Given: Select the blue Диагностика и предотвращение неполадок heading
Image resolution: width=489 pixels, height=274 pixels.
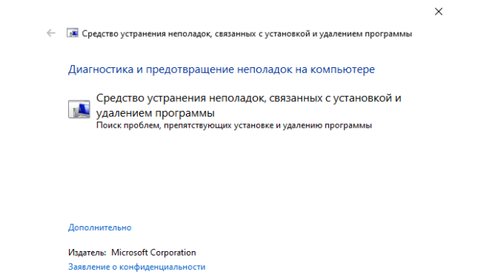Looking at the screenshot, I should point(222,69).
